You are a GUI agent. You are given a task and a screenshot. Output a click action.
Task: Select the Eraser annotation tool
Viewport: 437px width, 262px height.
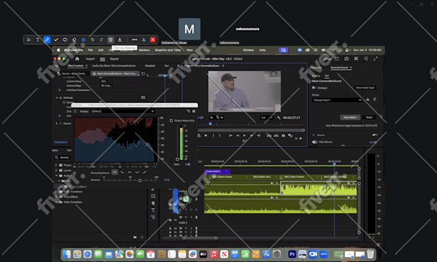point(74,40)
